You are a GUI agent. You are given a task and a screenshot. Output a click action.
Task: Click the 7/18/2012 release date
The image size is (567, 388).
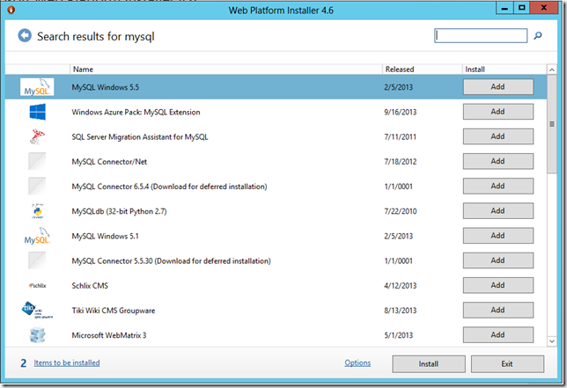[x=401, y=162]
